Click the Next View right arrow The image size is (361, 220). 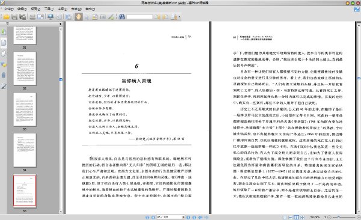[x=206, y=217]
